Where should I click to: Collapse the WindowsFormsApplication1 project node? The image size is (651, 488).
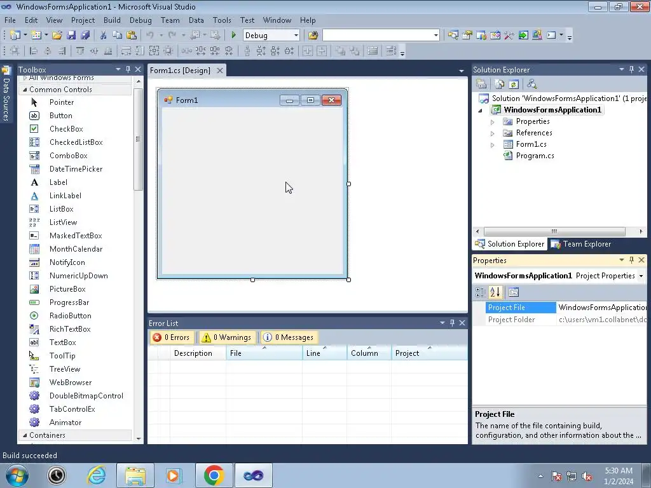[x=481, y=111]
